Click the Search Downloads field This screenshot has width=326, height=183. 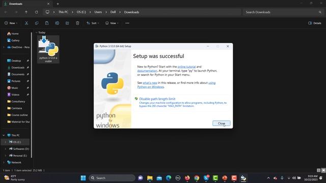coord(284,12)
